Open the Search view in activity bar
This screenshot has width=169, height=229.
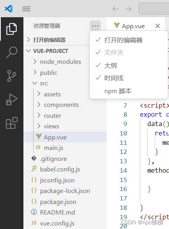click(12, 52)
